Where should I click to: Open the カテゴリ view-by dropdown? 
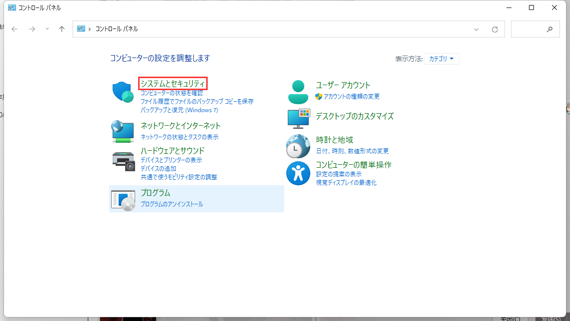click(441, 59)
